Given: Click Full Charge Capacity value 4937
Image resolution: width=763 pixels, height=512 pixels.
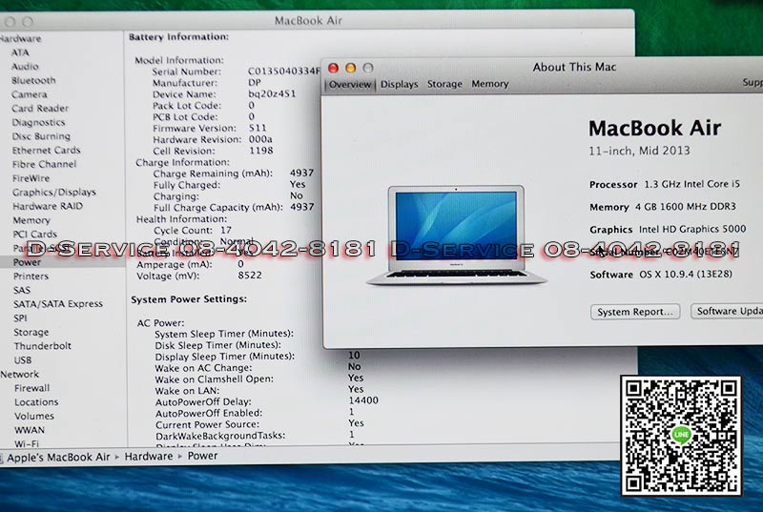Looking at the screenshot, I should coord(301,207).
